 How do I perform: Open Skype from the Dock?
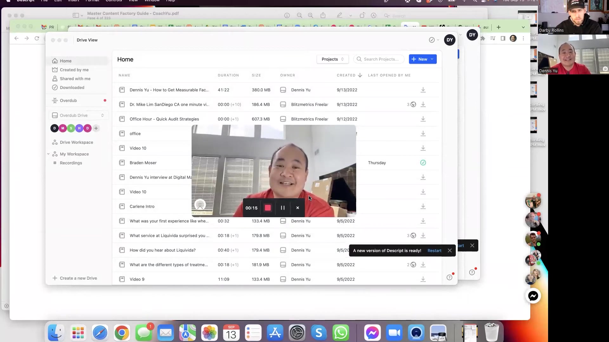pos(319,333)
